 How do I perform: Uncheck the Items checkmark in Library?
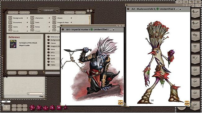[27, 27]
